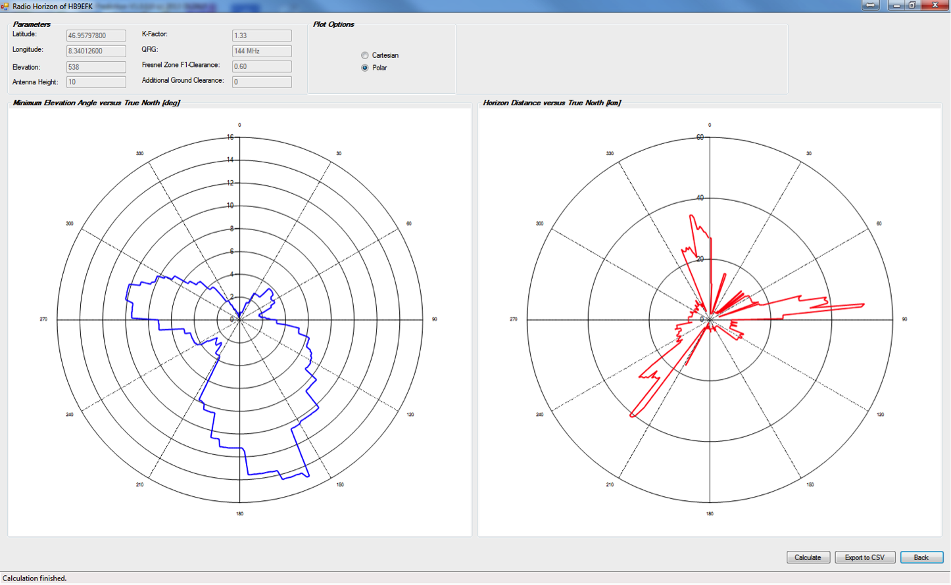The width and height of the screenshot is (951, 585).
Task: Click the Export to CSV button
Action: tap(864, 557)
